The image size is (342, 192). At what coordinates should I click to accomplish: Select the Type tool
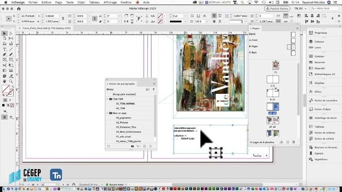coord(4,49)
